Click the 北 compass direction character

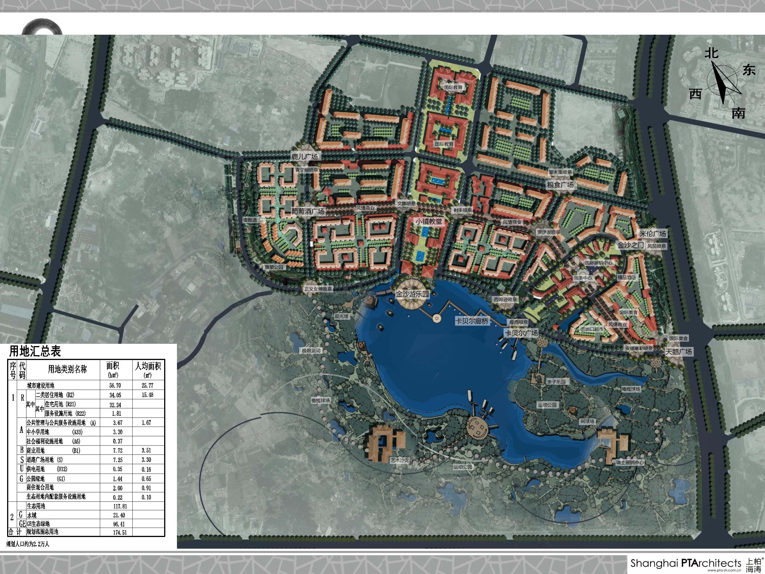pos(712,53)
